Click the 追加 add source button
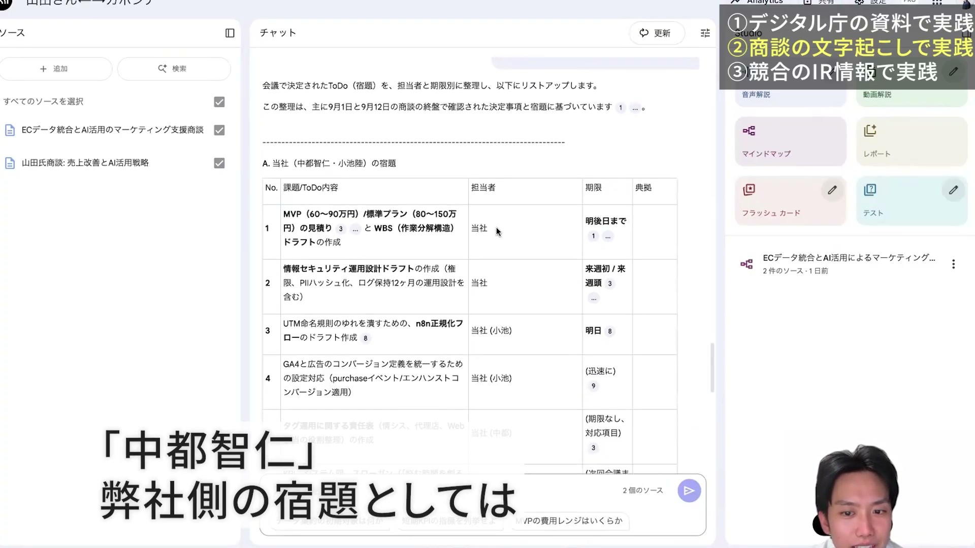 [x=55, y=68]
